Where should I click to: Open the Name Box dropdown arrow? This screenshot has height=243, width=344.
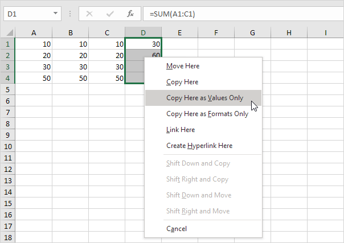(x=55, y=13)
